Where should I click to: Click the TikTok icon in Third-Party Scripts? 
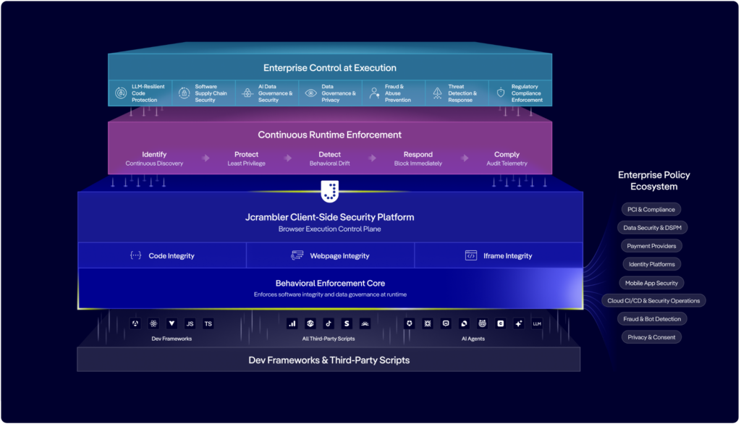tap(329, 323)
